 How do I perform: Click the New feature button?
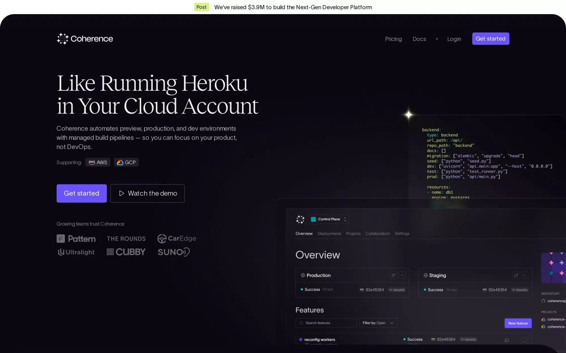click(x=518, y=323)
